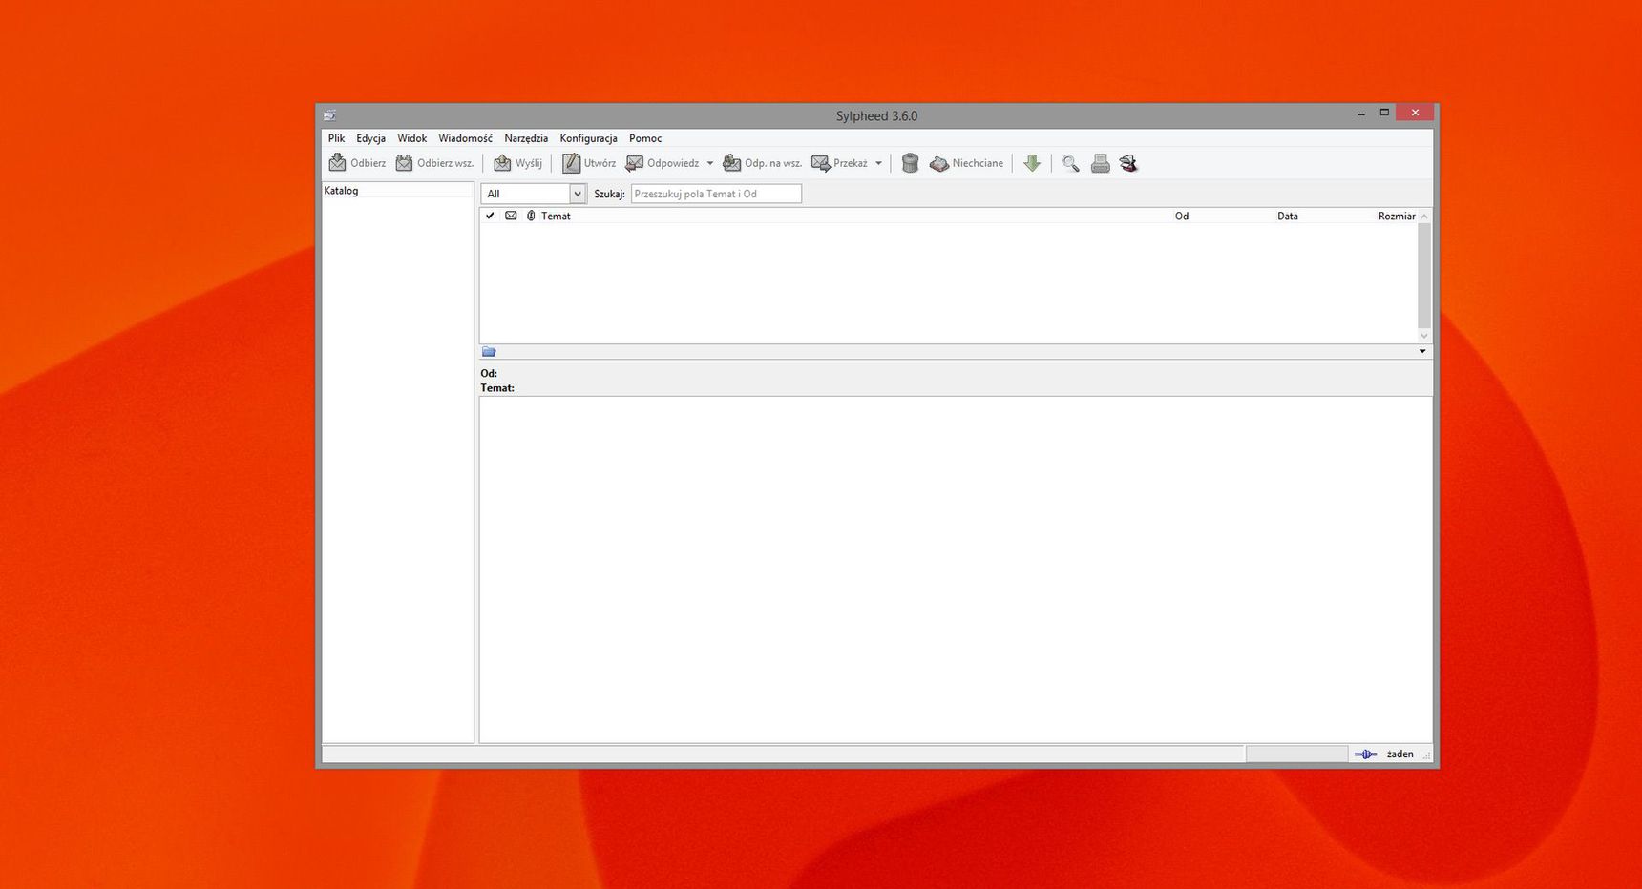Sort by the envelope status column header
Screen dimensions: 1642x889
click(x=511, y=216)
